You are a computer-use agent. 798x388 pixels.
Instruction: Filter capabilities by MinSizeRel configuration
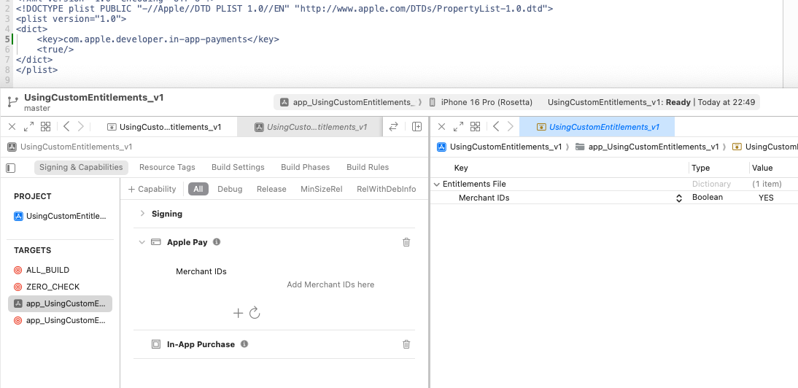[x=321, y=189]
